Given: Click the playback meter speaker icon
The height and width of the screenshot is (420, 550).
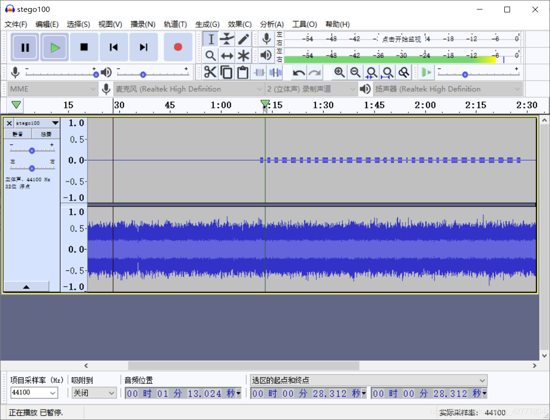Looking at the screenshot, I should coord(266,55).
